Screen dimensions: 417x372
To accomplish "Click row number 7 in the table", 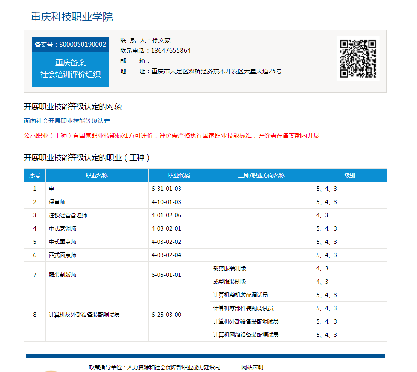I will click(35, 275).
